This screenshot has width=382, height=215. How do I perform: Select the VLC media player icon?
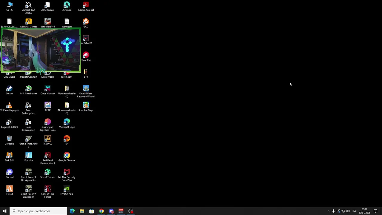(10, 107)
